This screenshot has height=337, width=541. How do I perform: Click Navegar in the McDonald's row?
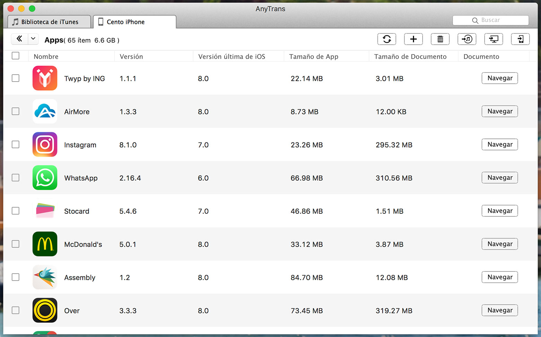click(500, 244)
